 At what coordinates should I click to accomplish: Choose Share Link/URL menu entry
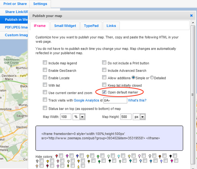pyautogui.click(x=14, y=12)
